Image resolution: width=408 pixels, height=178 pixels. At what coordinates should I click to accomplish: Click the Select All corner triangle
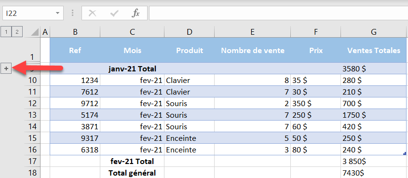click(x=34, y=32)
